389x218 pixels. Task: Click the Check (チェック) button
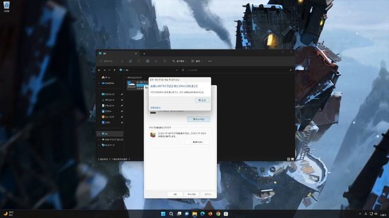click(x=199, y=119)
